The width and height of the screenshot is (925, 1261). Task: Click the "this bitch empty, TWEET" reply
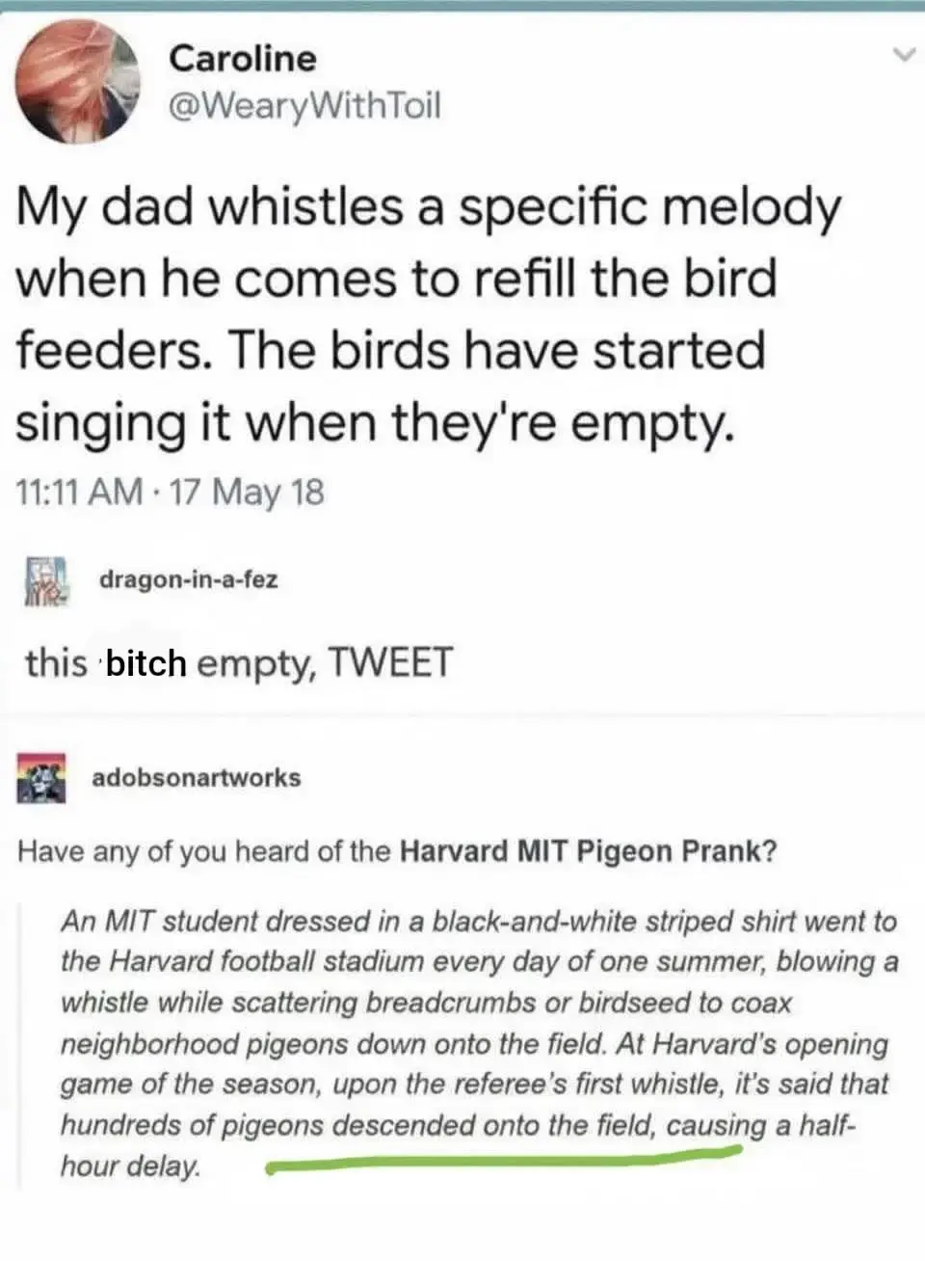tap(238, 662)
